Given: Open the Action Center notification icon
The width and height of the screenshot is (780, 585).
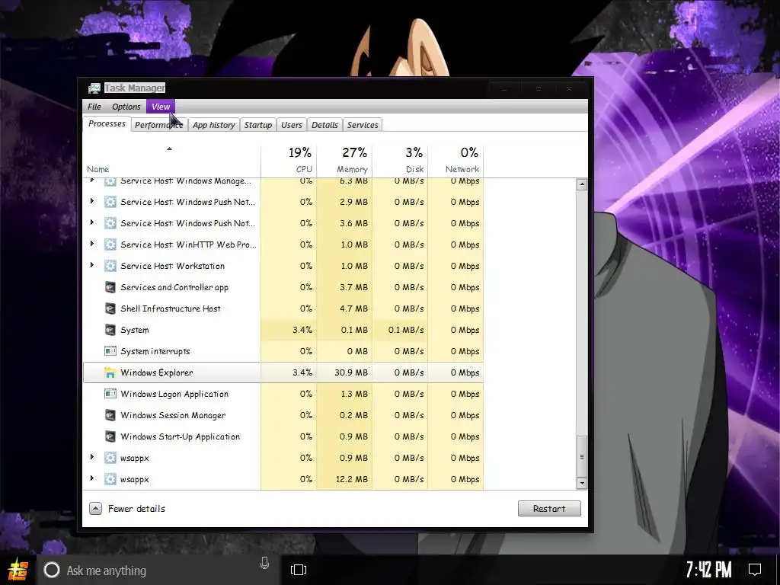Looking at the screenshot, I should (755, 569).
